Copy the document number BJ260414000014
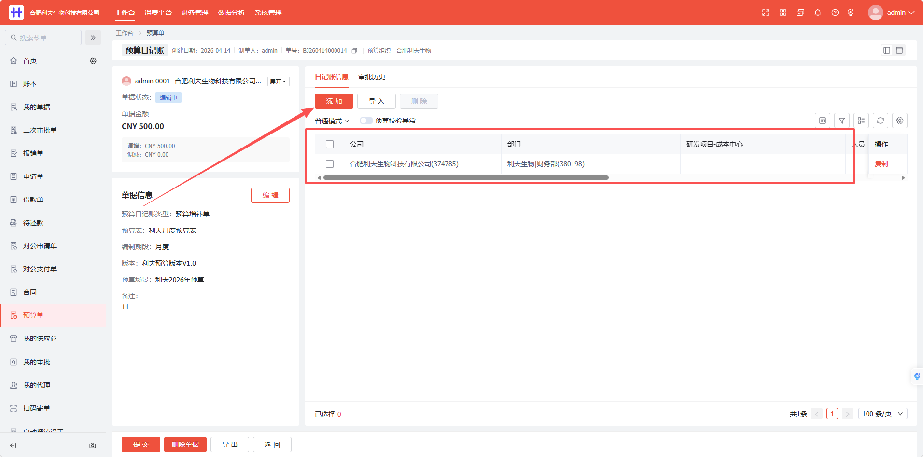The height and width of the screenshot is (457, 923). click(x=354, y=51)
